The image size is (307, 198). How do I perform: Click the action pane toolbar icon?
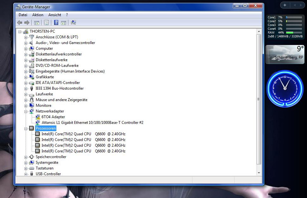64,23
